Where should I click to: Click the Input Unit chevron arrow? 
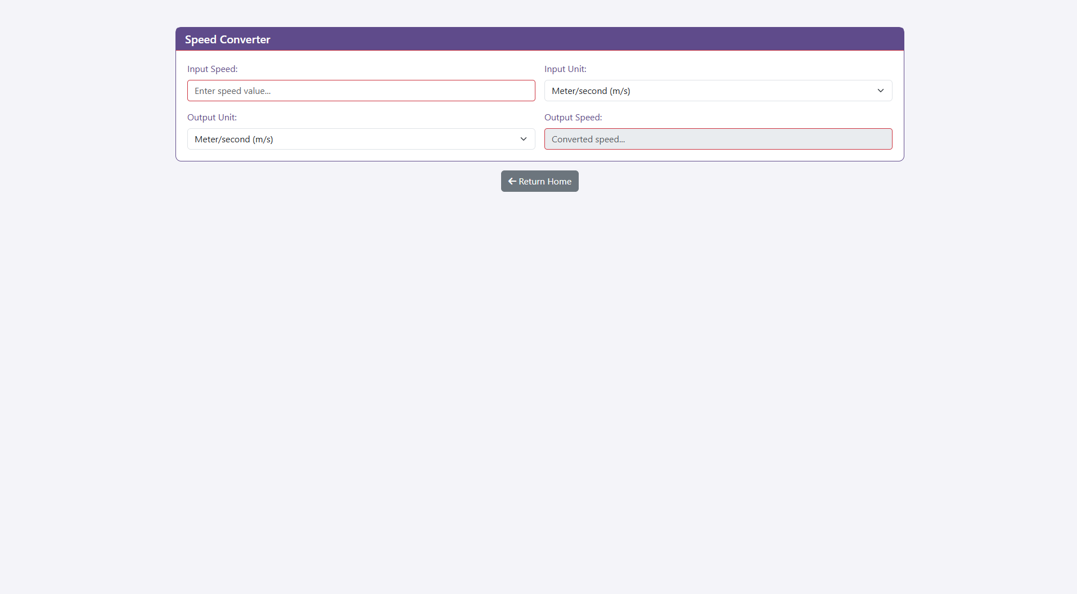[880, 91]
